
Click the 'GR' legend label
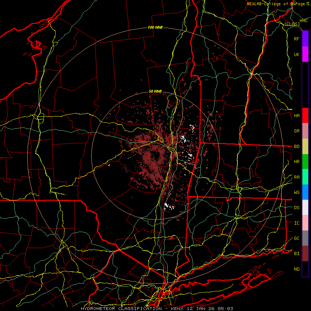(296, 131)
